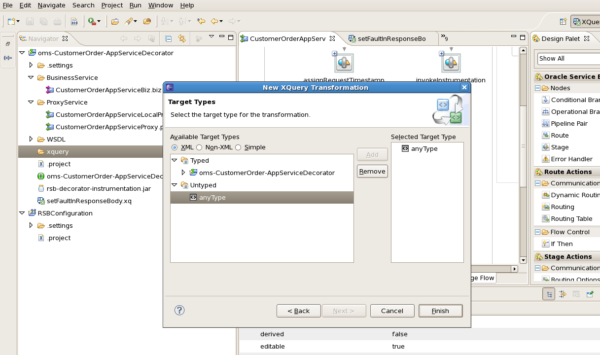Select setFaultInResponseBody.xq file

click(x=89, y=201)
